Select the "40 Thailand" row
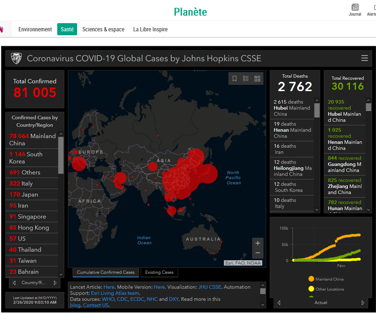376x314 pixels. [x=32, y=250]
